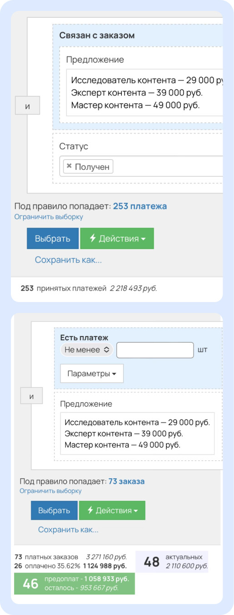
Task: Click the upper blue Выбрать button
Action: point(52,238)
